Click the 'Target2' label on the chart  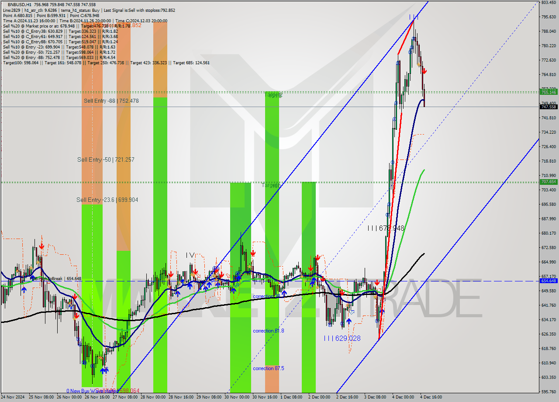pos(273,94)
